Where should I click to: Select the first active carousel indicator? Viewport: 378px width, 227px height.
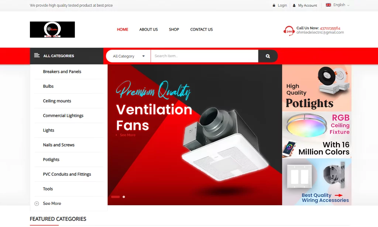click(115, 197)
